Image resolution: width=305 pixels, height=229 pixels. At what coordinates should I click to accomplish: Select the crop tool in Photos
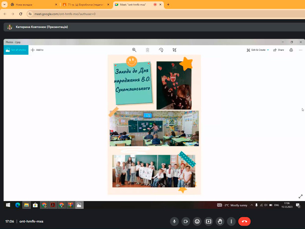[174, 50]
